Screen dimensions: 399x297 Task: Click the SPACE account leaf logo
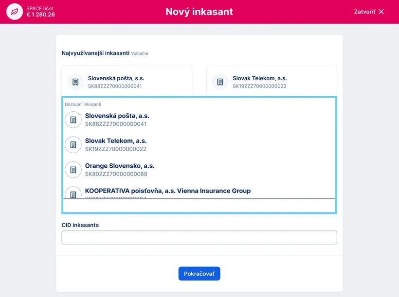point(15,12)
